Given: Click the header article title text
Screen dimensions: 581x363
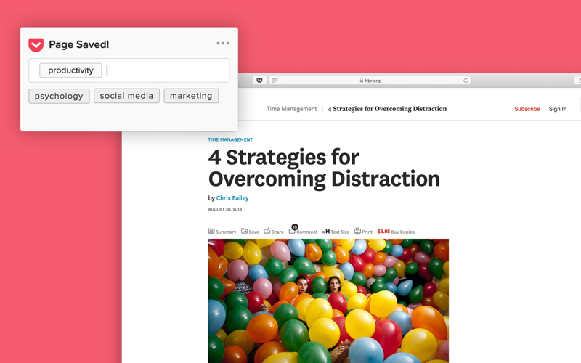Looking at the screenshot, I should [387, 109].
